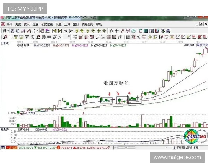The width and height of the screenshot is (208, 166).
Task: Click the status bar grid icon at far left
Action: coord(3,148)
